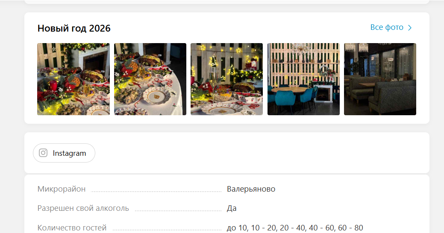Open fifth photo of dark booth sofas
Screen dimensions: 444x233
(380, 79)
